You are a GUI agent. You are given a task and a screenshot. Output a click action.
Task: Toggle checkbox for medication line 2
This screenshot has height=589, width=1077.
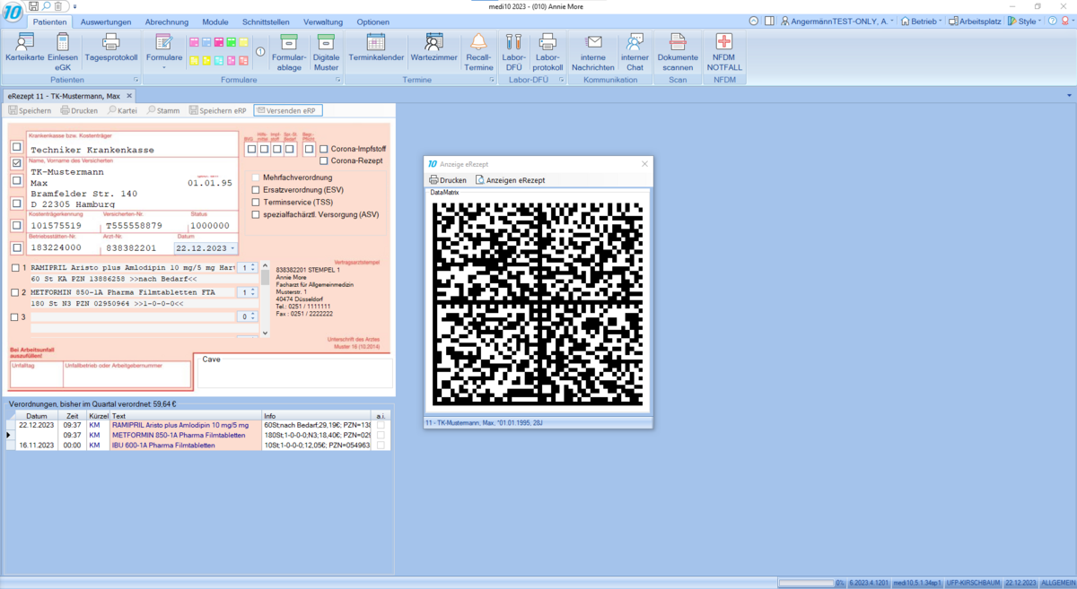pyautogui.click(x=14, y=292)
